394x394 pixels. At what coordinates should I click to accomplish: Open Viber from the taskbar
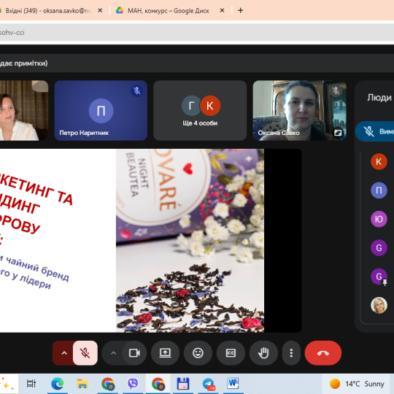click(133, 384)
